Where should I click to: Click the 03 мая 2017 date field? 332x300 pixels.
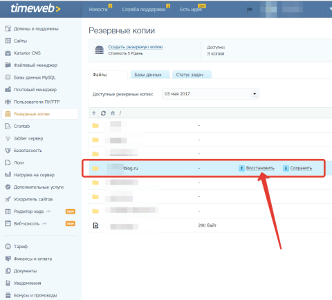pos(210,94)
